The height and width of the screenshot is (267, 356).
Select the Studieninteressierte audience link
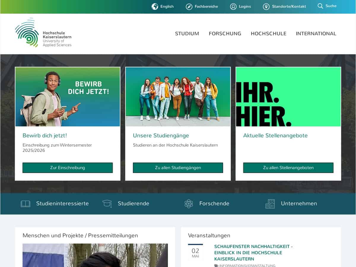pos(62,204)
